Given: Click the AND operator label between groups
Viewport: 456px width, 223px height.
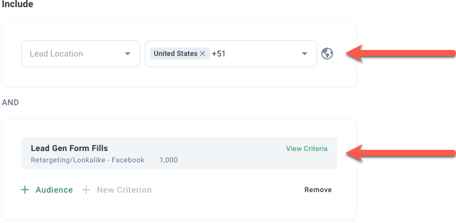Looking at the screenshot, I should point(11,102).
